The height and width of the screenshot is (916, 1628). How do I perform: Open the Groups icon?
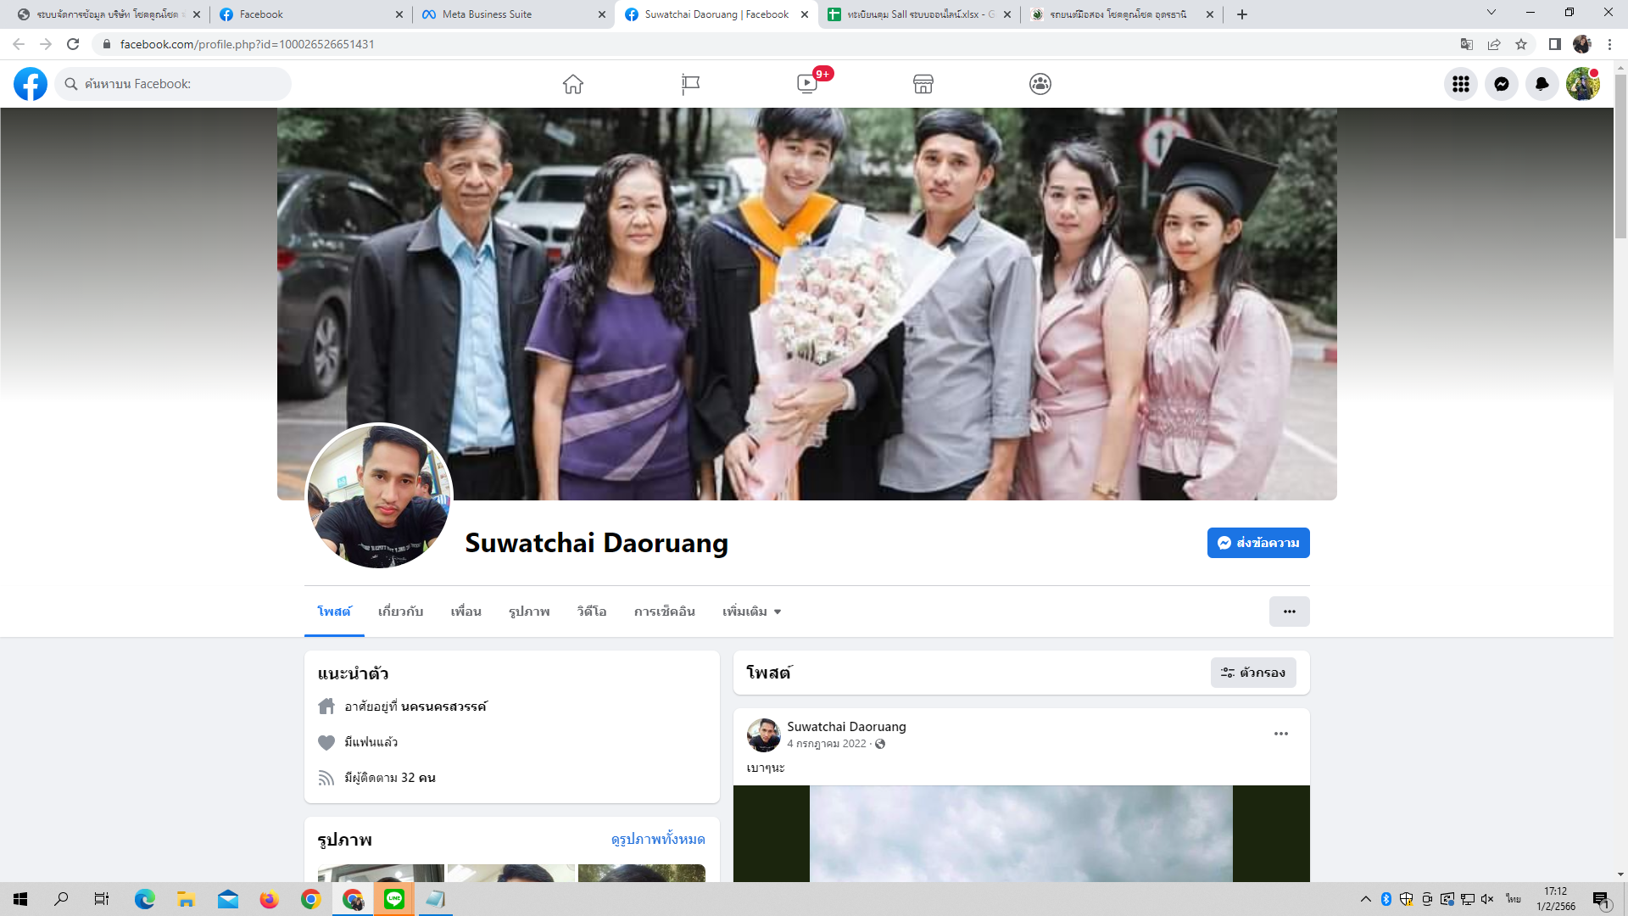click(1040, 84)
